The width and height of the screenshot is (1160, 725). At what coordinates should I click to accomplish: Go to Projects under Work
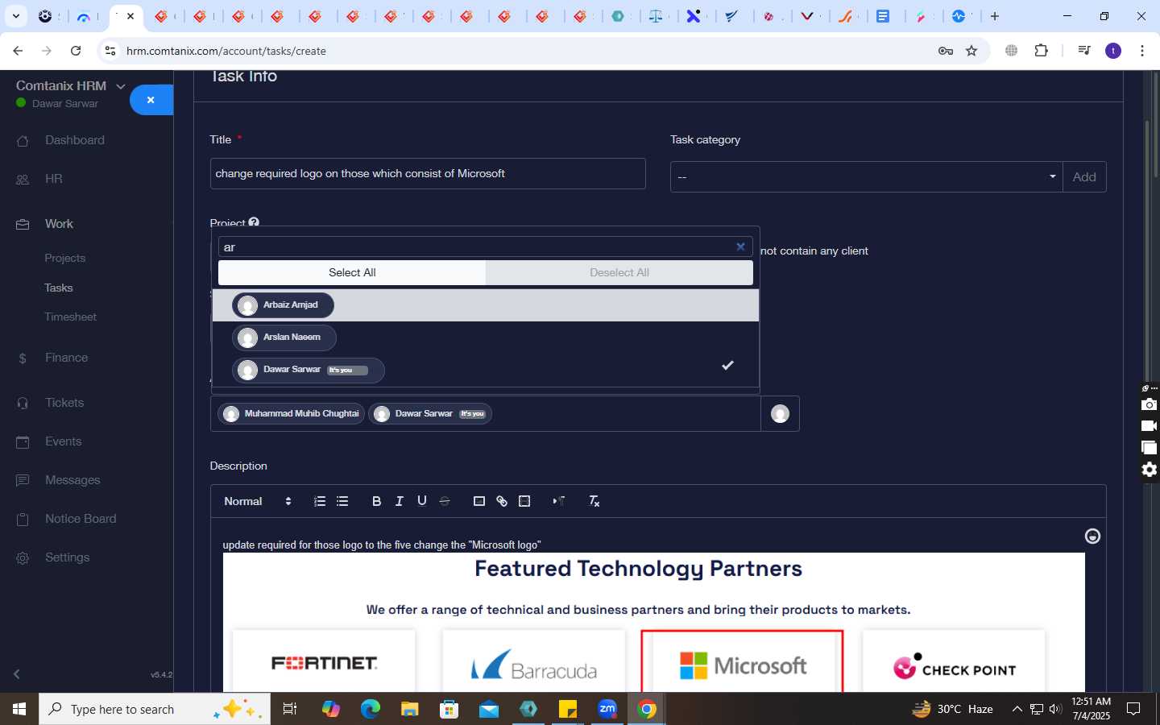[x=64, y=258]
